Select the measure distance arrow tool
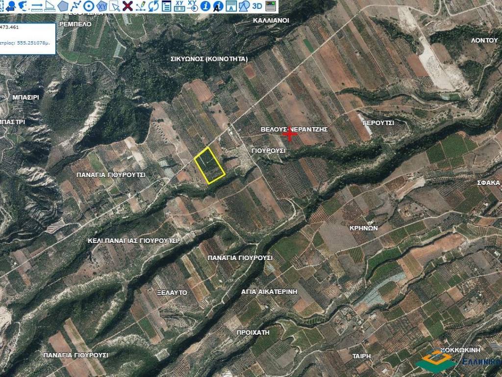Viewport: 502px width, 377px height. click(x=37, y=6)
